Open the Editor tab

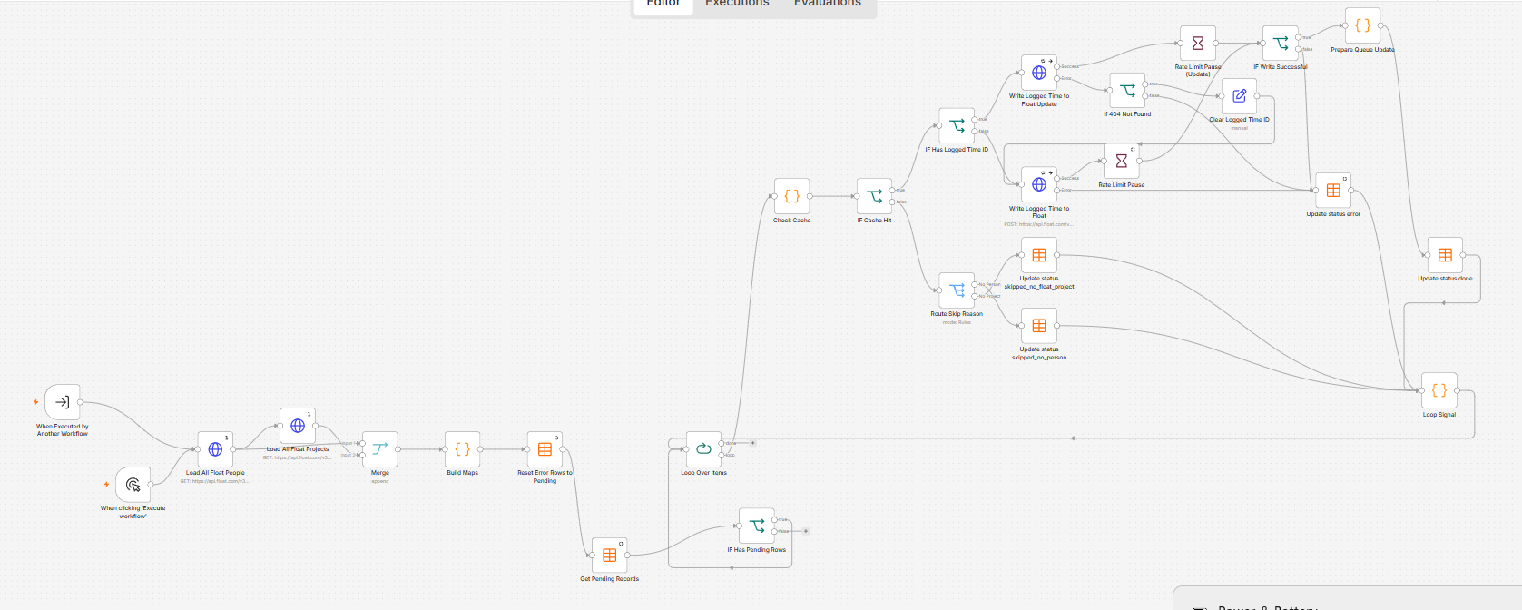pos(663,4)
